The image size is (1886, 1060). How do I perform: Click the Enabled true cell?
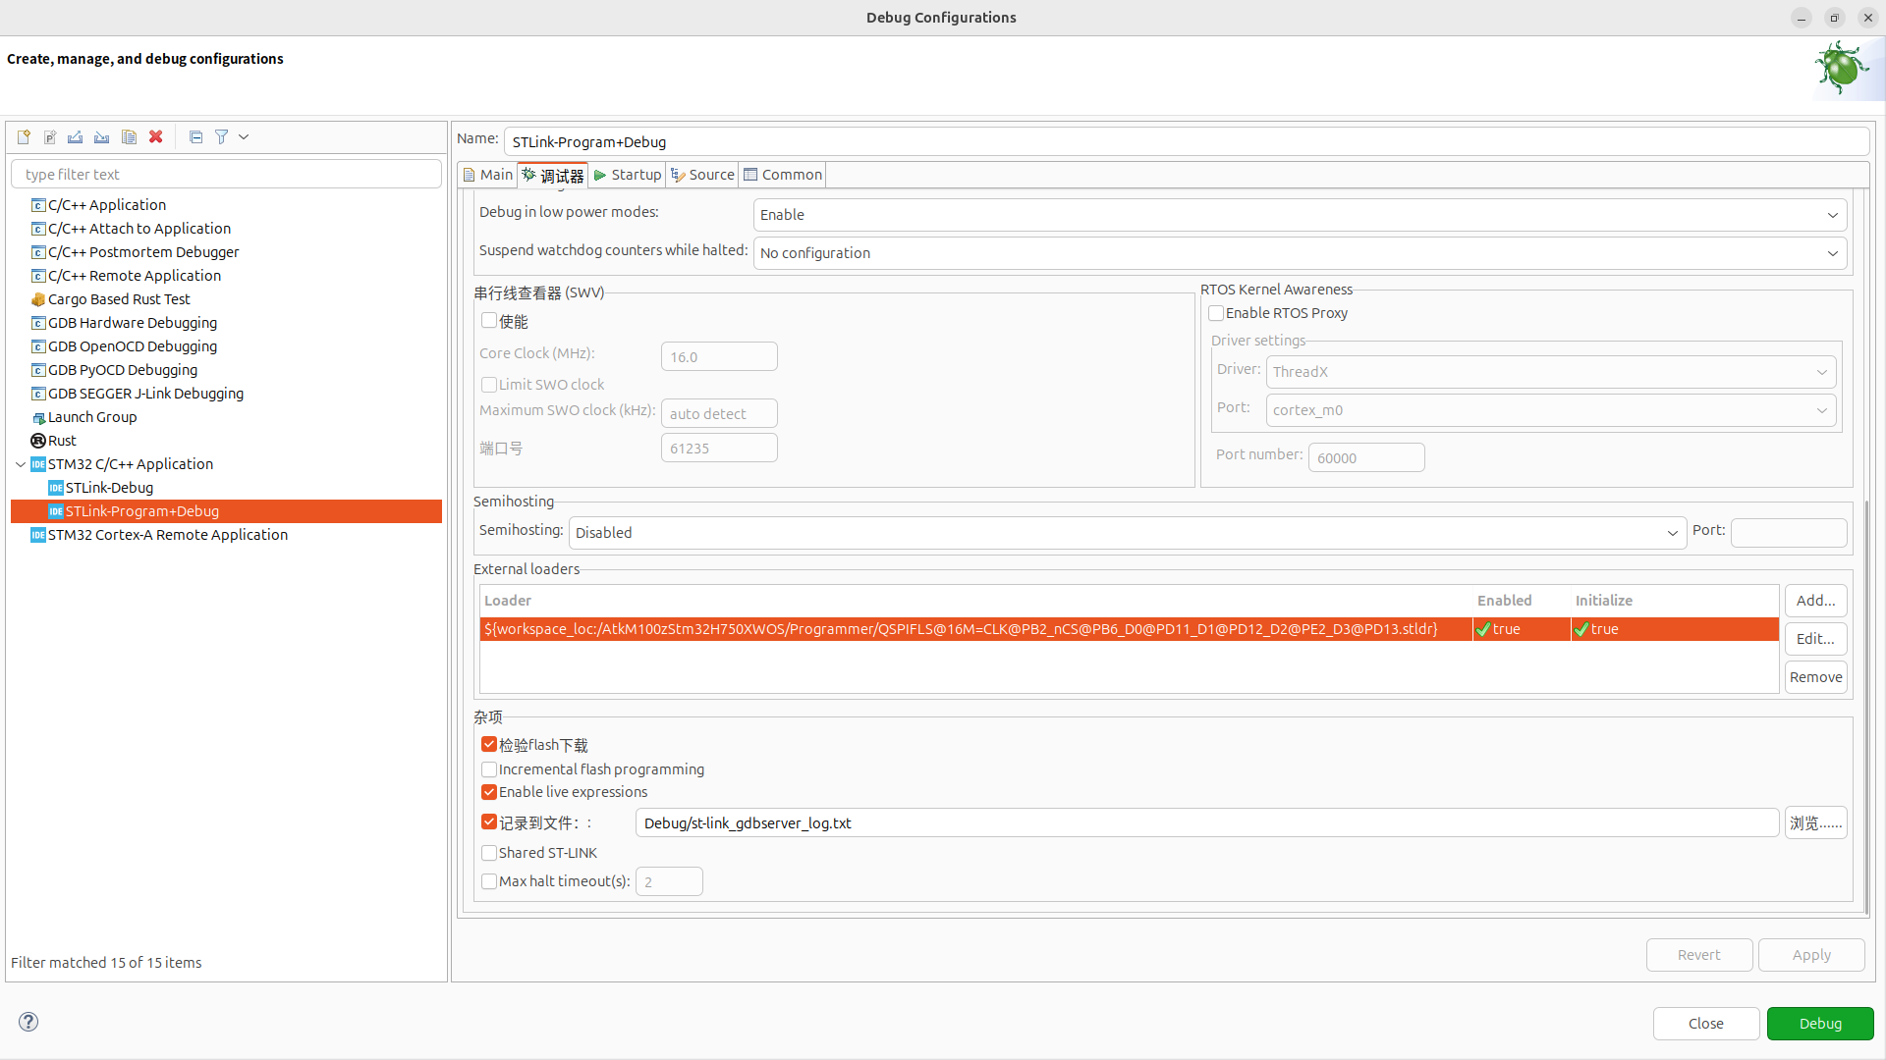point(1521,629)
